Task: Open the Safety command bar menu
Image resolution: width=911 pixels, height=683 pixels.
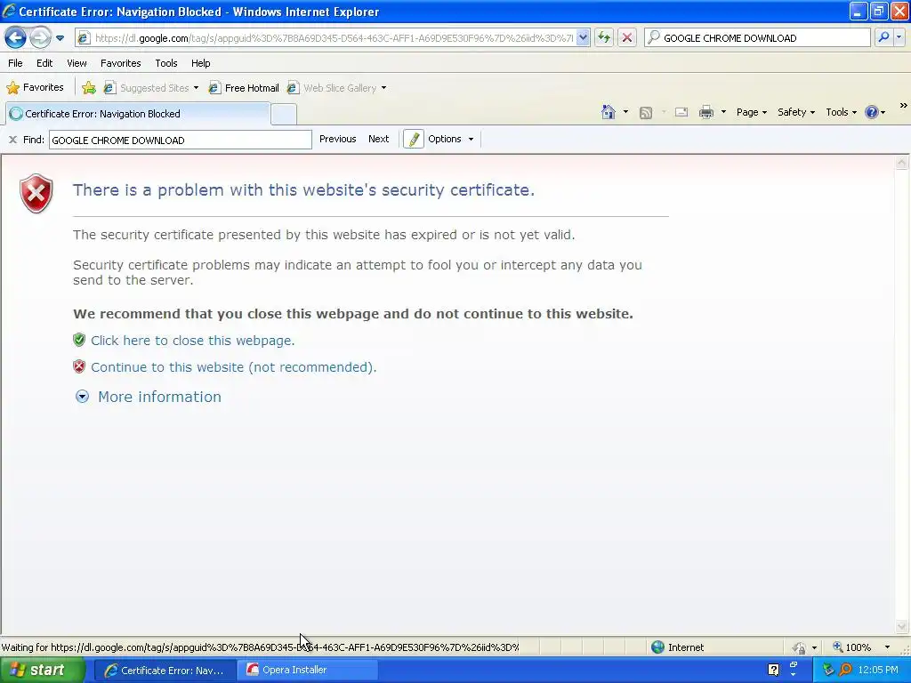Action: [796, 112]
